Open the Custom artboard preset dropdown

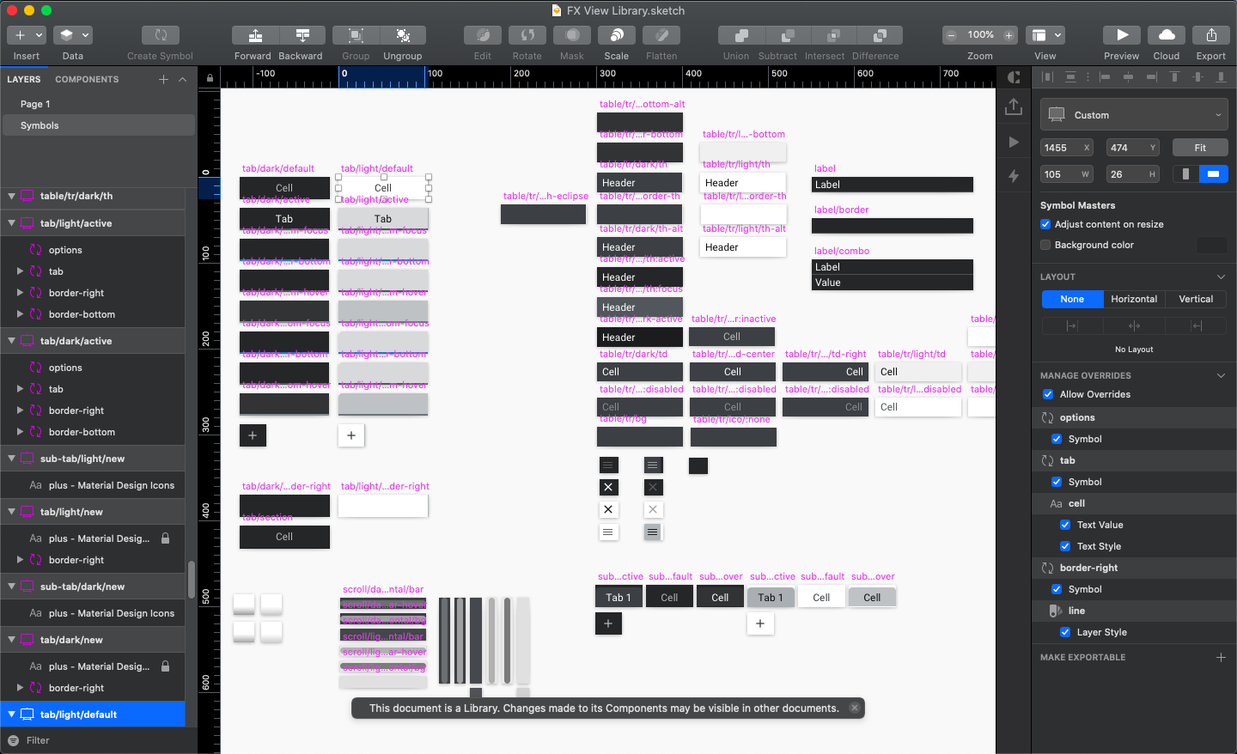pyautogui.click(x=1134, y=115)
